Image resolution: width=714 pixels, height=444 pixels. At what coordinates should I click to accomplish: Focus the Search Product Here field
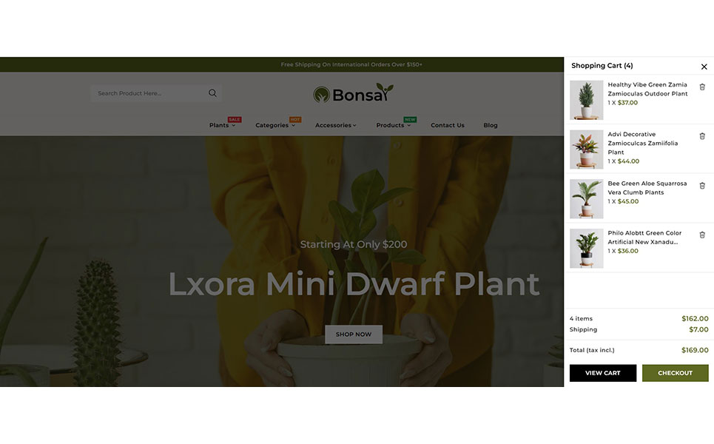click(x=150, y=93)
